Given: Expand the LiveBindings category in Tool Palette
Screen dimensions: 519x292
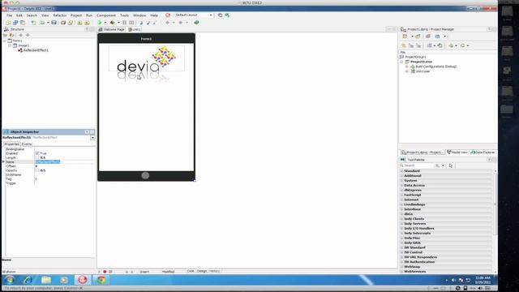Looking at the screenshot, I should pos(402,204).
